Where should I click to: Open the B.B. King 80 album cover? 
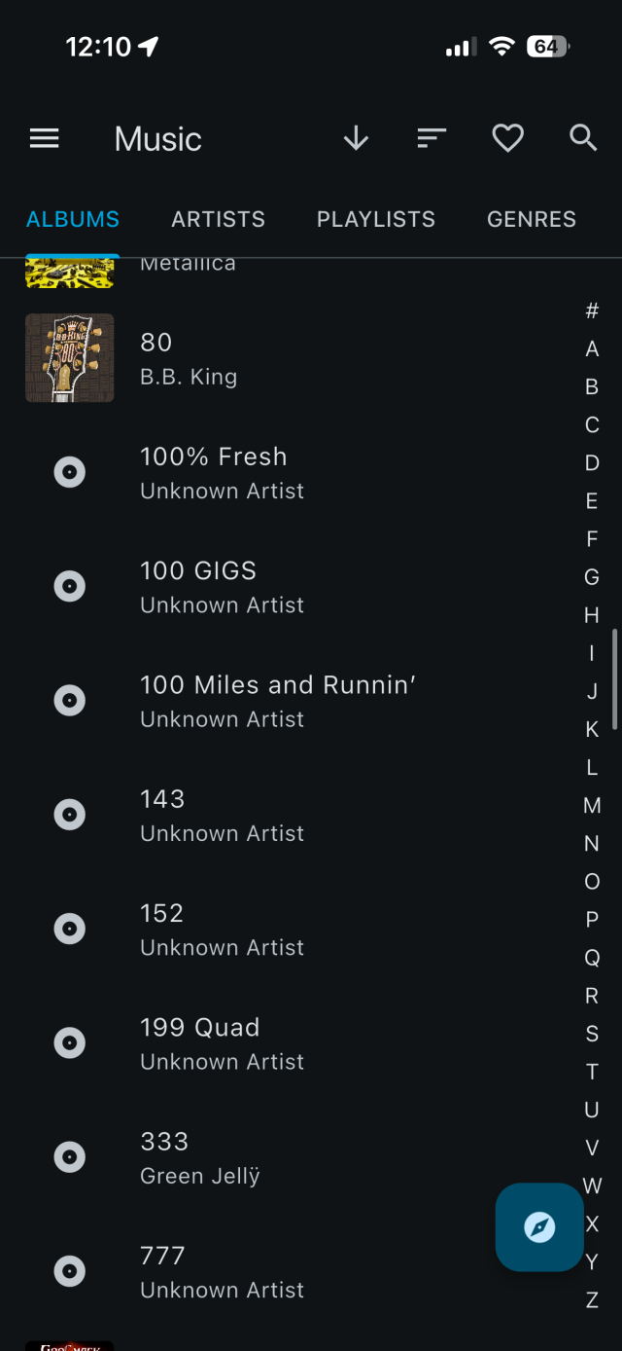pyautogui.click(x=70, y=358)
